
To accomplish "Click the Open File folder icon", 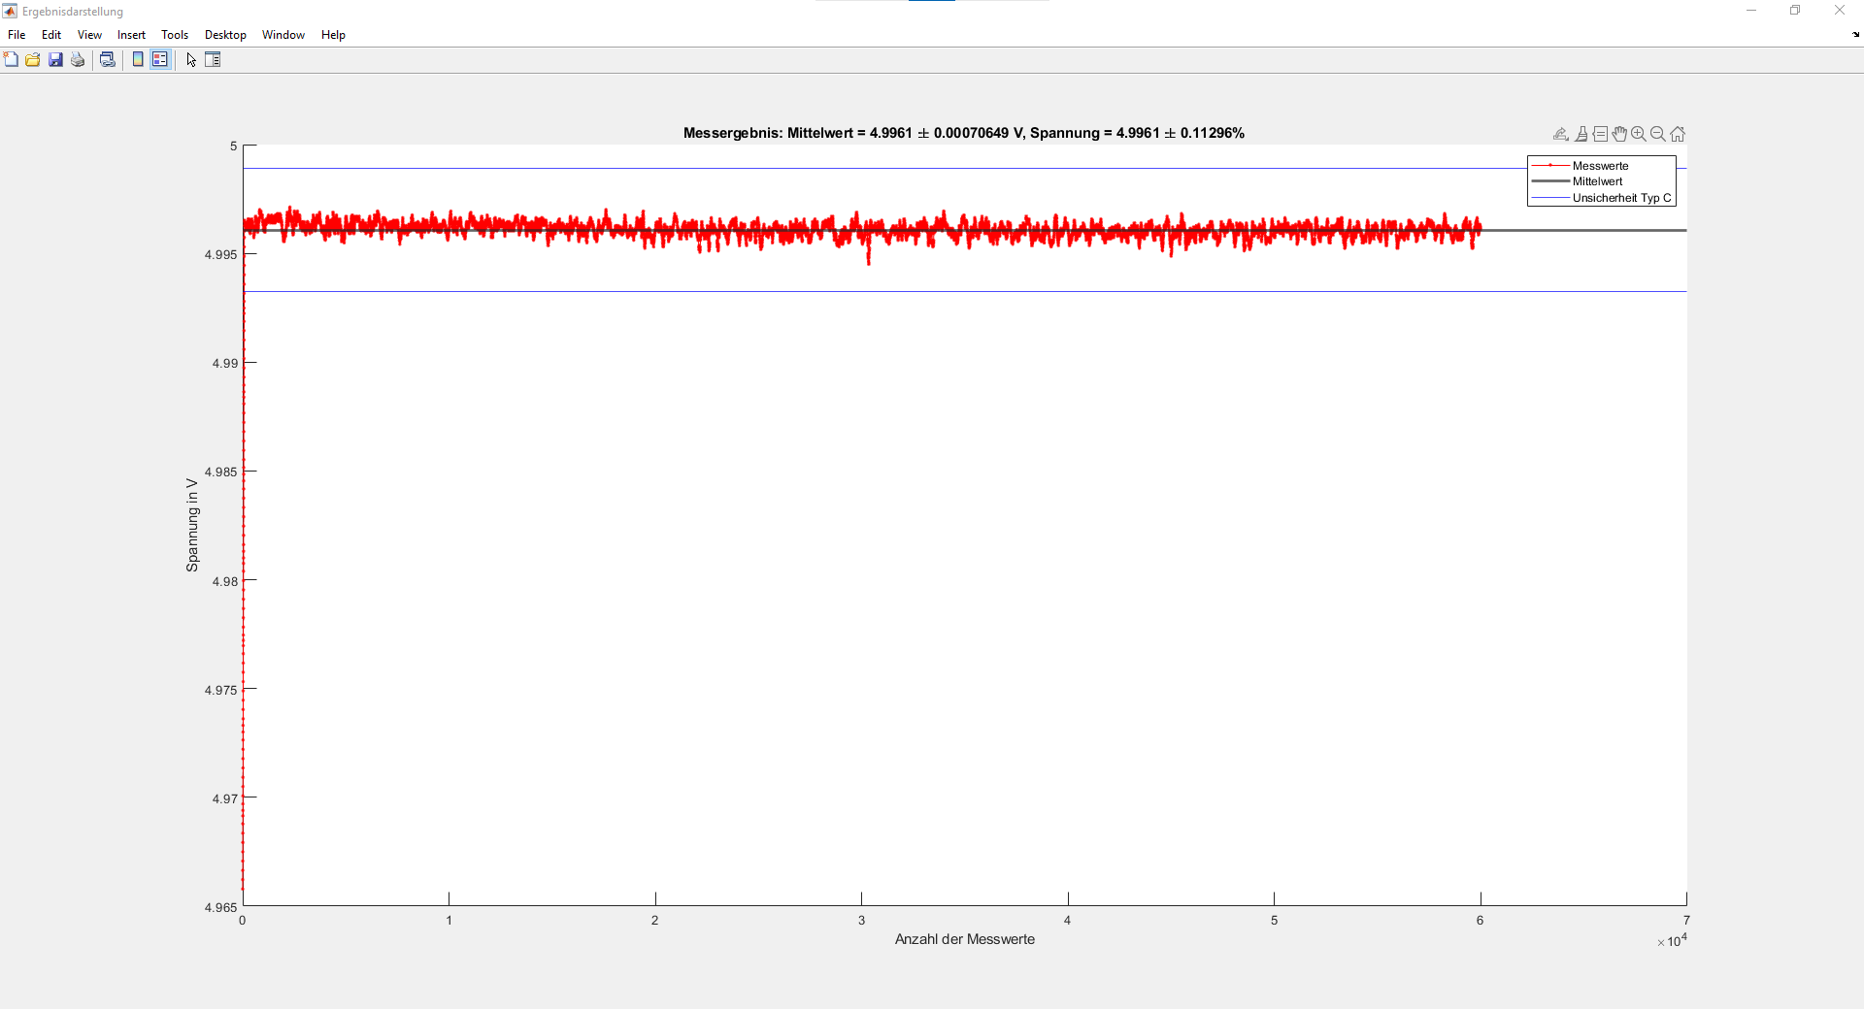I will pos(33,60).
